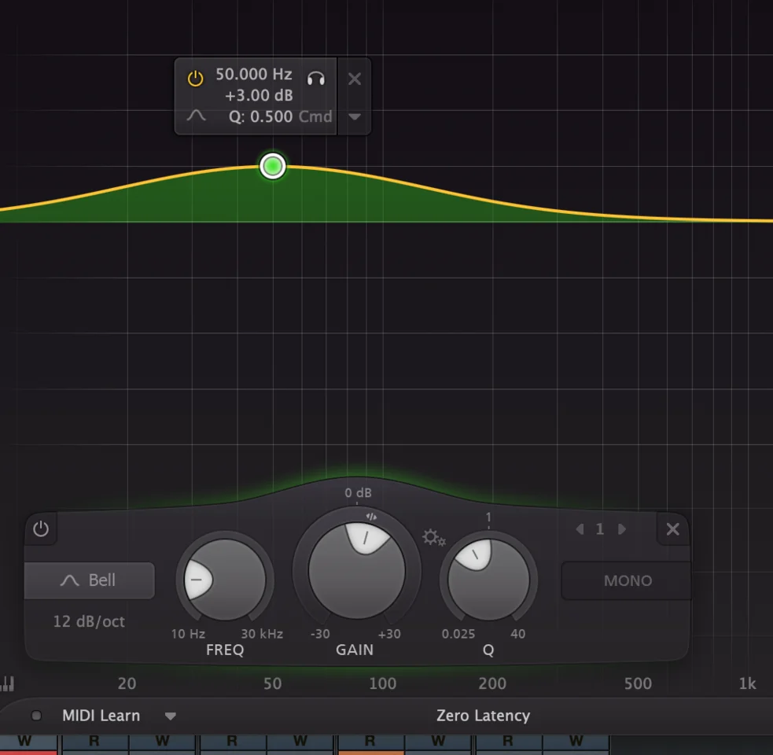Toggle the yellow power icon in band popup
The image size is (773, 755).
pyautogui.click(x=195, y=78)
